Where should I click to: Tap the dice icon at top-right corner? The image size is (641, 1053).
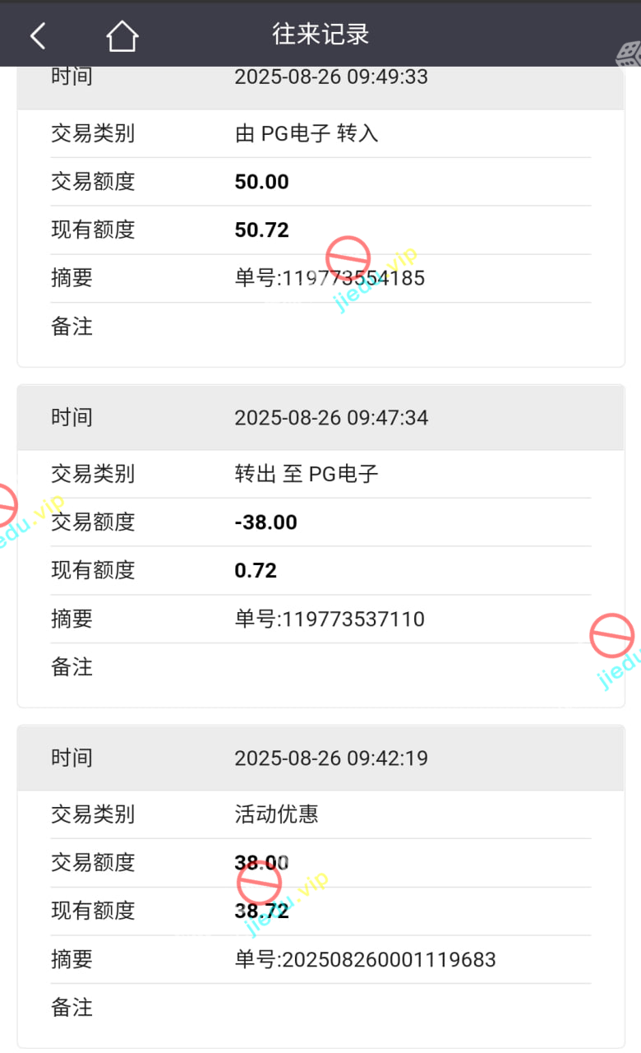[x=627, y=55]
